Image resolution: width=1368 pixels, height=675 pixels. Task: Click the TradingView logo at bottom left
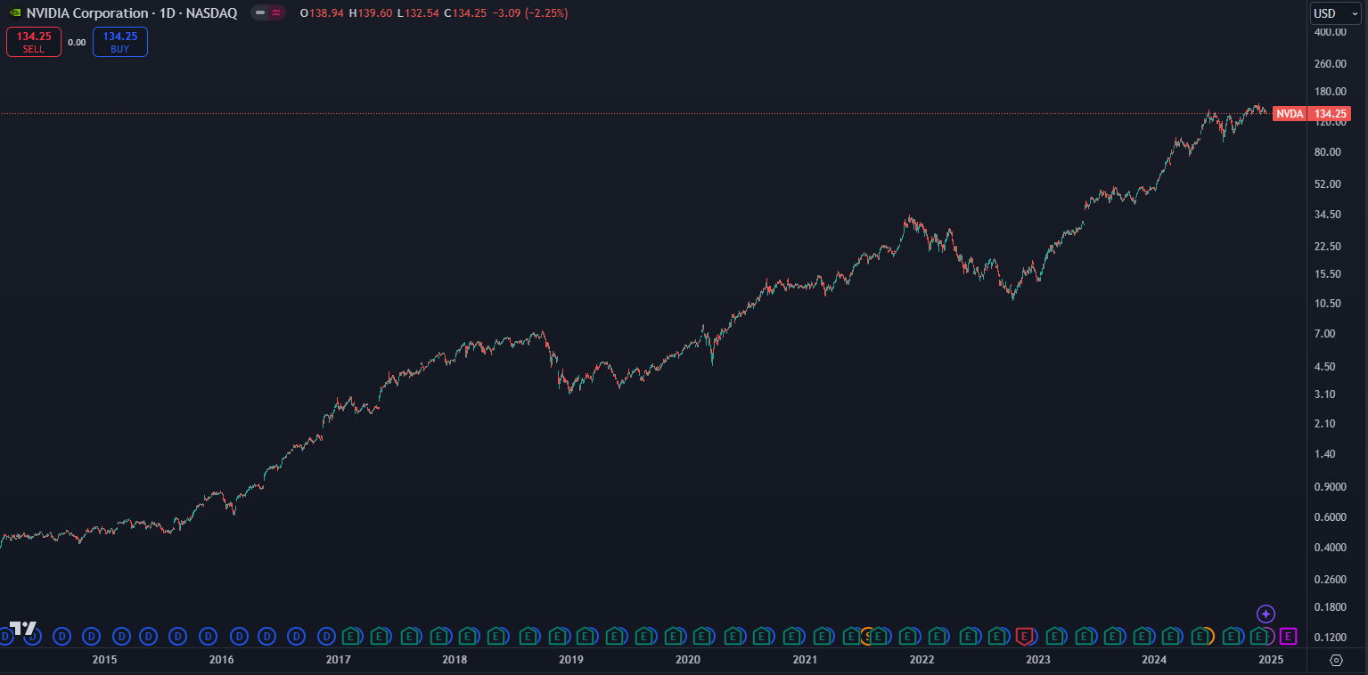22,628
